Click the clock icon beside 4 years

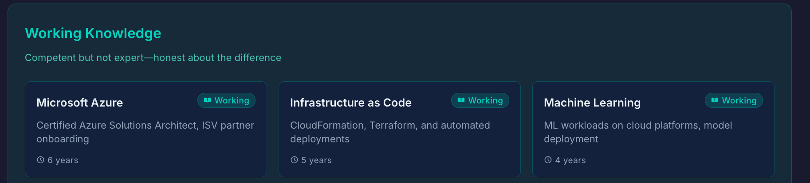pos(548,160)
